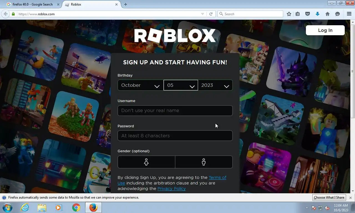The width and height of the screenshot is (355, 213).
Task: Click 'SIGN UP AND START HAVING FUN!' heading
Action: pyautogui.click(x=175, y=62)
